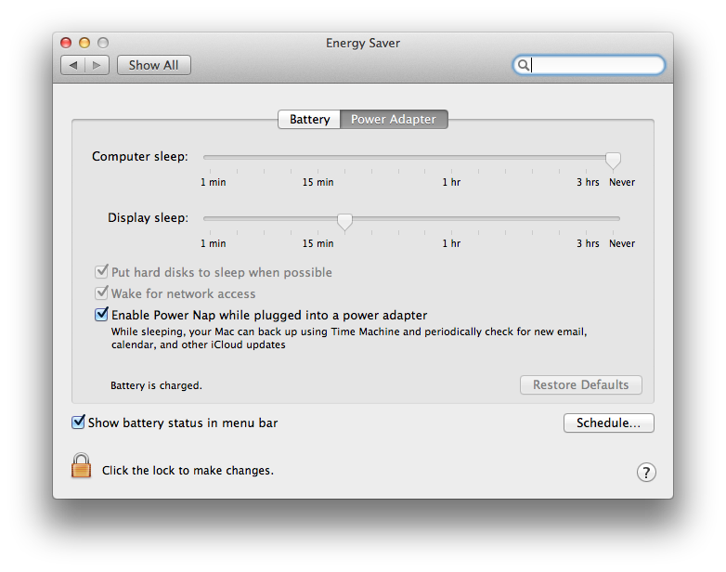Set Computer sleep slider to 1 hr mark
The width and height of the screenshot is (726, 572).
point(451,158)
